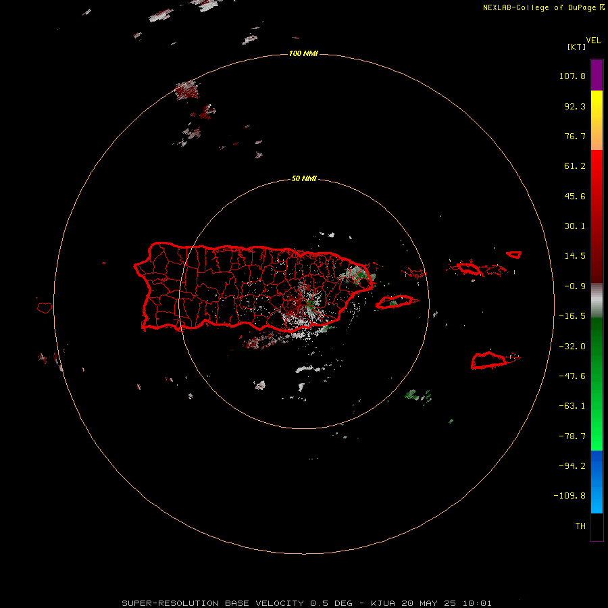Click the 76.7 legend value
The height and width of the screenshot is (608, 608).
tap(575, 136)
